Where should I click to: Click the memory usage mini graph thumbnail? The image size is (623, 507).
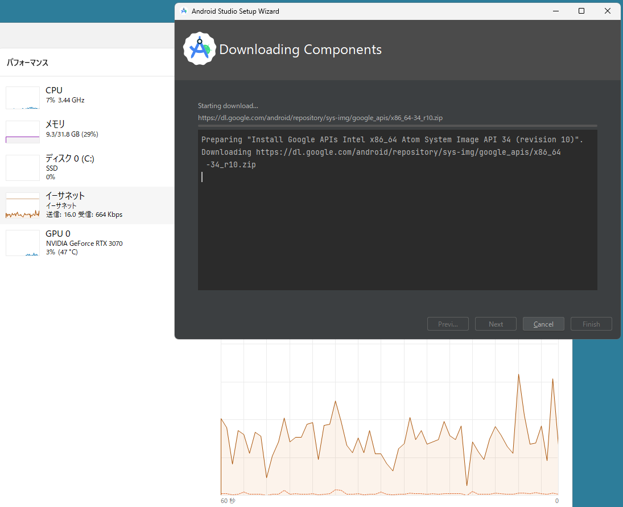pyautogui.click(x=23, y=132)
